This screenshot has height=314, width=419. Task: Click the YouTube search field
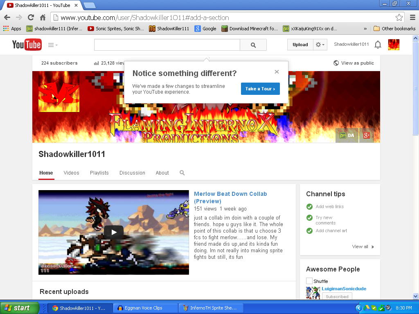coord(167,45)
